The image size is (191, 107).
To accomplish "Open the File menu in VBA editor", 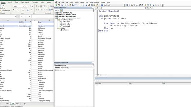I will click(x=59, y=2).
